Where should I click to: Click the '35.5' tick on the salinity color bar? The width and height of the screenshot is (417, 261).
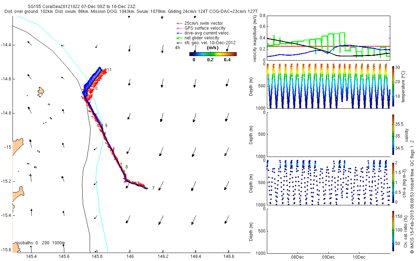pos(399,124)
